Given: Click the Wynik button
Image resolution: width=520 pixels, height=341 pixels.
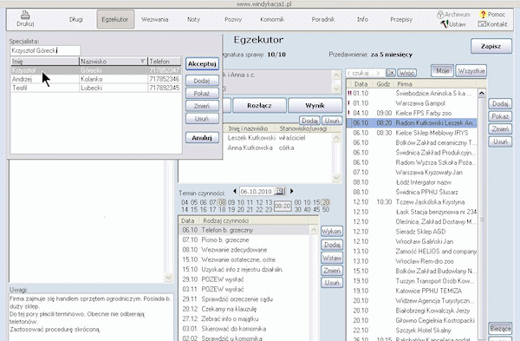Looking at the screenshot, I should [315, 106].
